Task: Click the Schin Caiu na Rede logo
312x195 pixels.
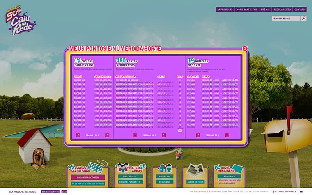Action: [x=20, y=22]
